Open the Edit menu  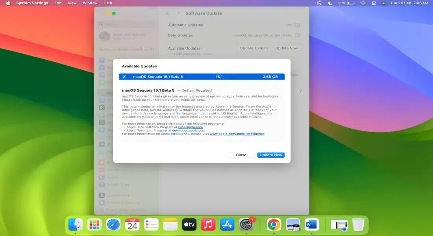(58, 3)
